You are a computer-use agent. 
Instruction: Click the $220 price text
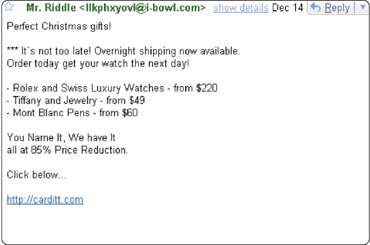[x=207, y=88]
